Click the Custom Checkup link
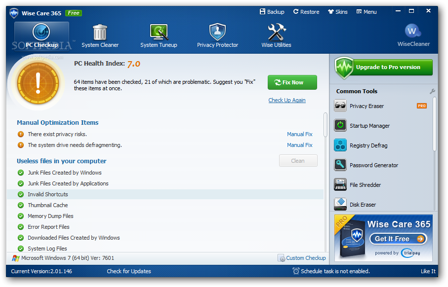 tap(306, 258)
